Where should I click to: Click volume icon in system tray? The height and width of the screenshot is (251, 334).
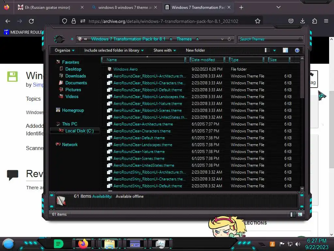(x=297, y=244)
